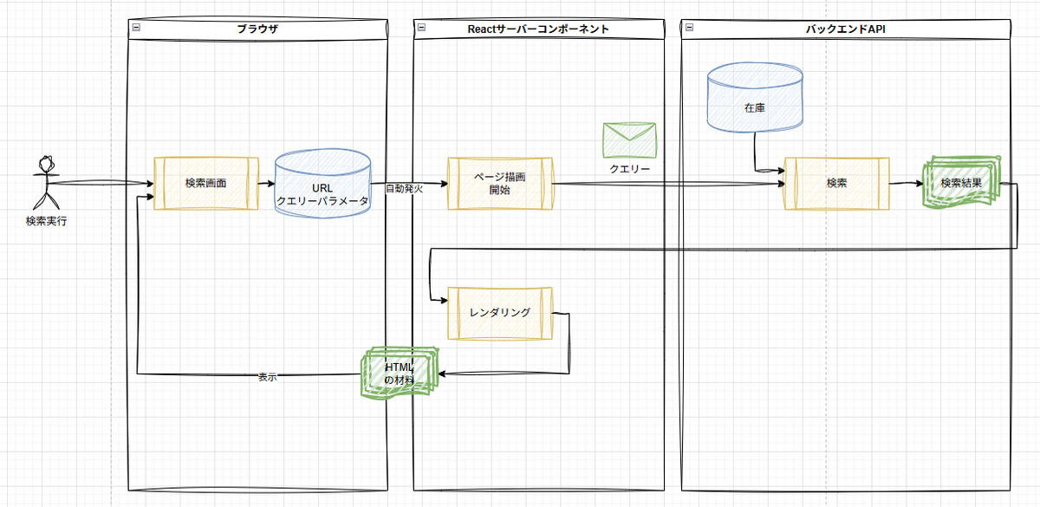This screenshot has height=507, width=1040.
Task: Select the stick figure actor icon
Action: [x=46, y=183]
